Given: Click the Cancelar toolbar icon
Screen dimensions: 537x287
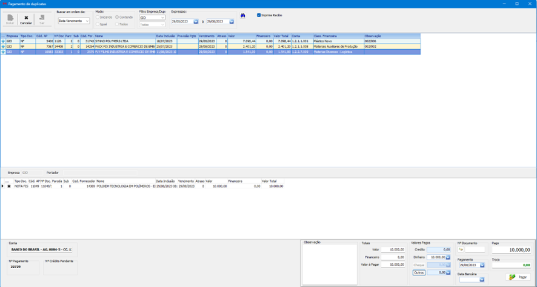Looking at the screenshot, I should tap(26, 19).
